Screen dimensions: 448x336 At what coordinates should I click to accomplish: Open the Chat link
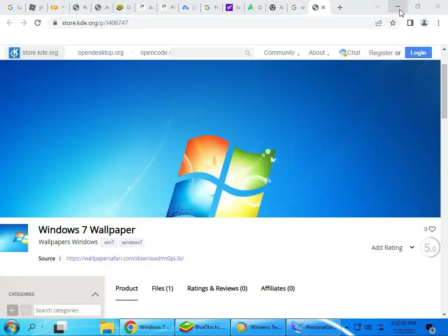coord(350,52)
